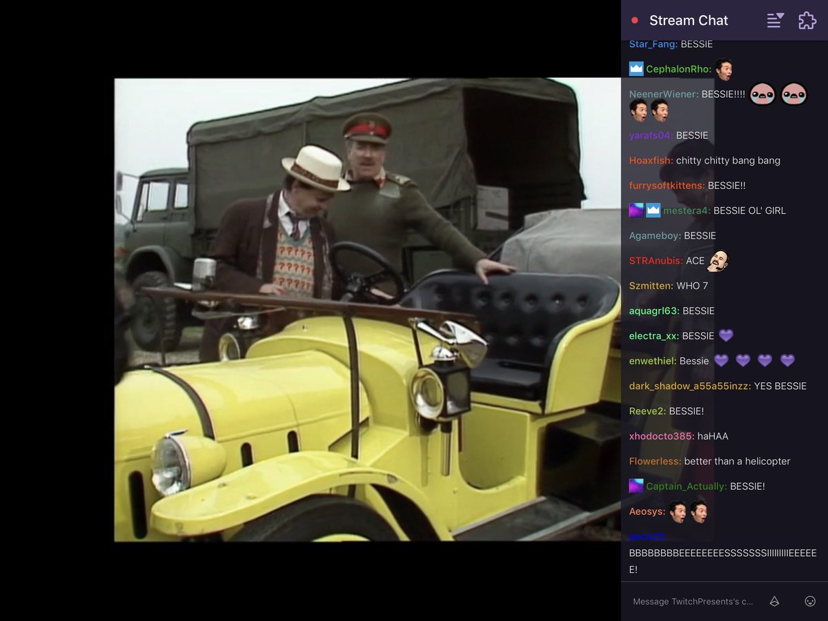Tap the Bits cheer icon

click(x=774, y=601)
